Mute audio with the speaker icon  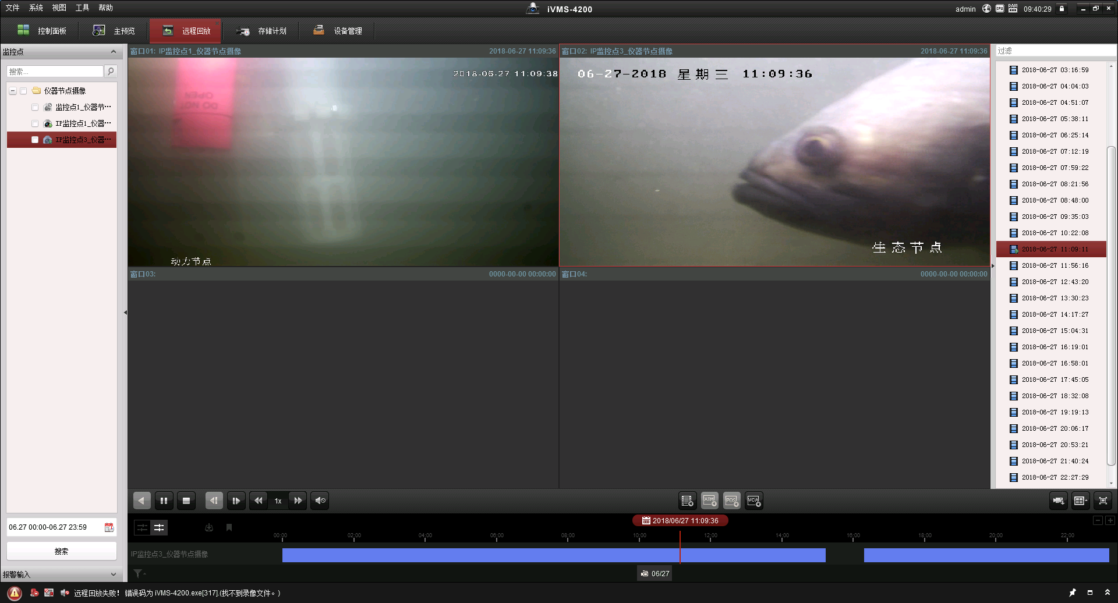coord(320,501)
